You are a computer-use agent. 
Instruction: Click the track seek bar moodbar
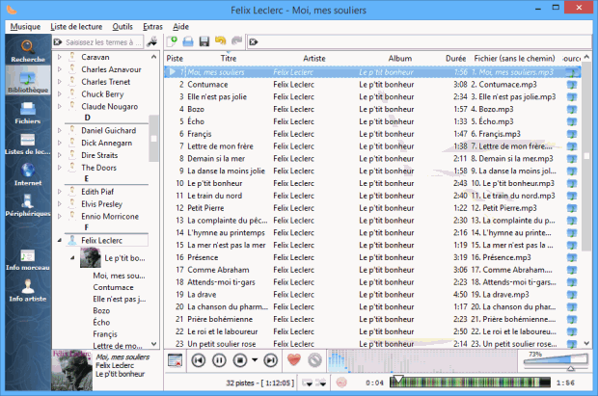pos(470,383)
